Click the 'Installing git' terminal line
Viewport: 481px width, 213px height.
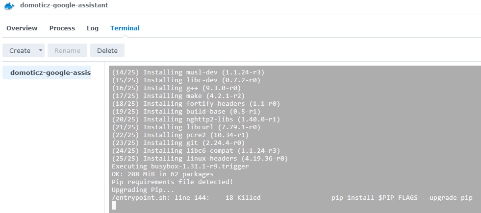[178, 143]
